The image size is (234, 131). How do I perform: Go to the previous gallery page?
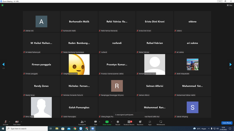[3, 64]
